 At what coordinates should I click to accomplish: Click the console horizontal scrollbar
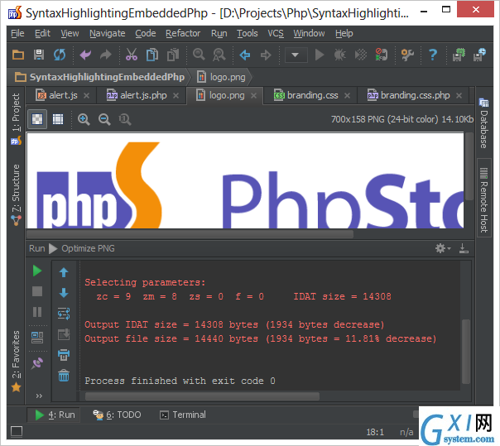coord(202,396)
